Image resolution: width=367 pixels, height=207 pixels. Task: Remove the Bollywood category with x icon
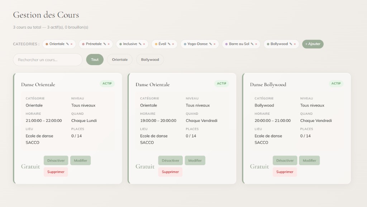[x=295, y=44]
